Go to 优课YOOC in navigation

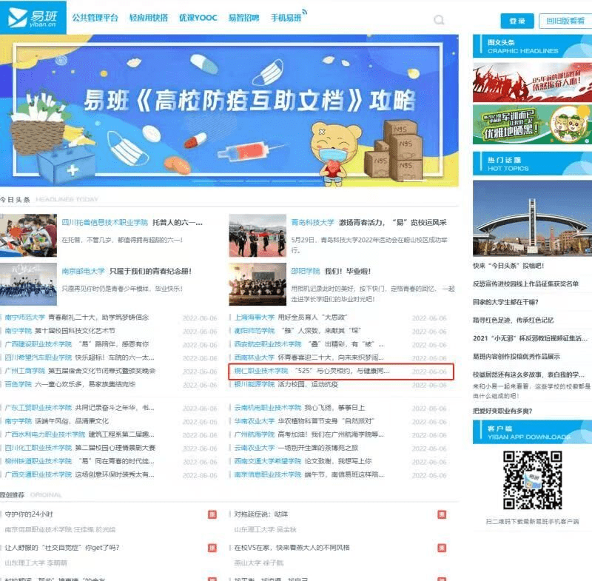point(198,19)
